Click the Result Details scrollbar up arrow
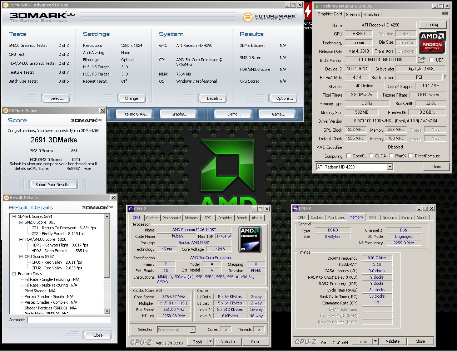Image resolution: width=457 pixels, height=352 pixels. tap(107, 216)
